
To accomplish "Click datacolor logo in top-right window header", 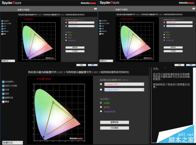I will coord(186,3).
